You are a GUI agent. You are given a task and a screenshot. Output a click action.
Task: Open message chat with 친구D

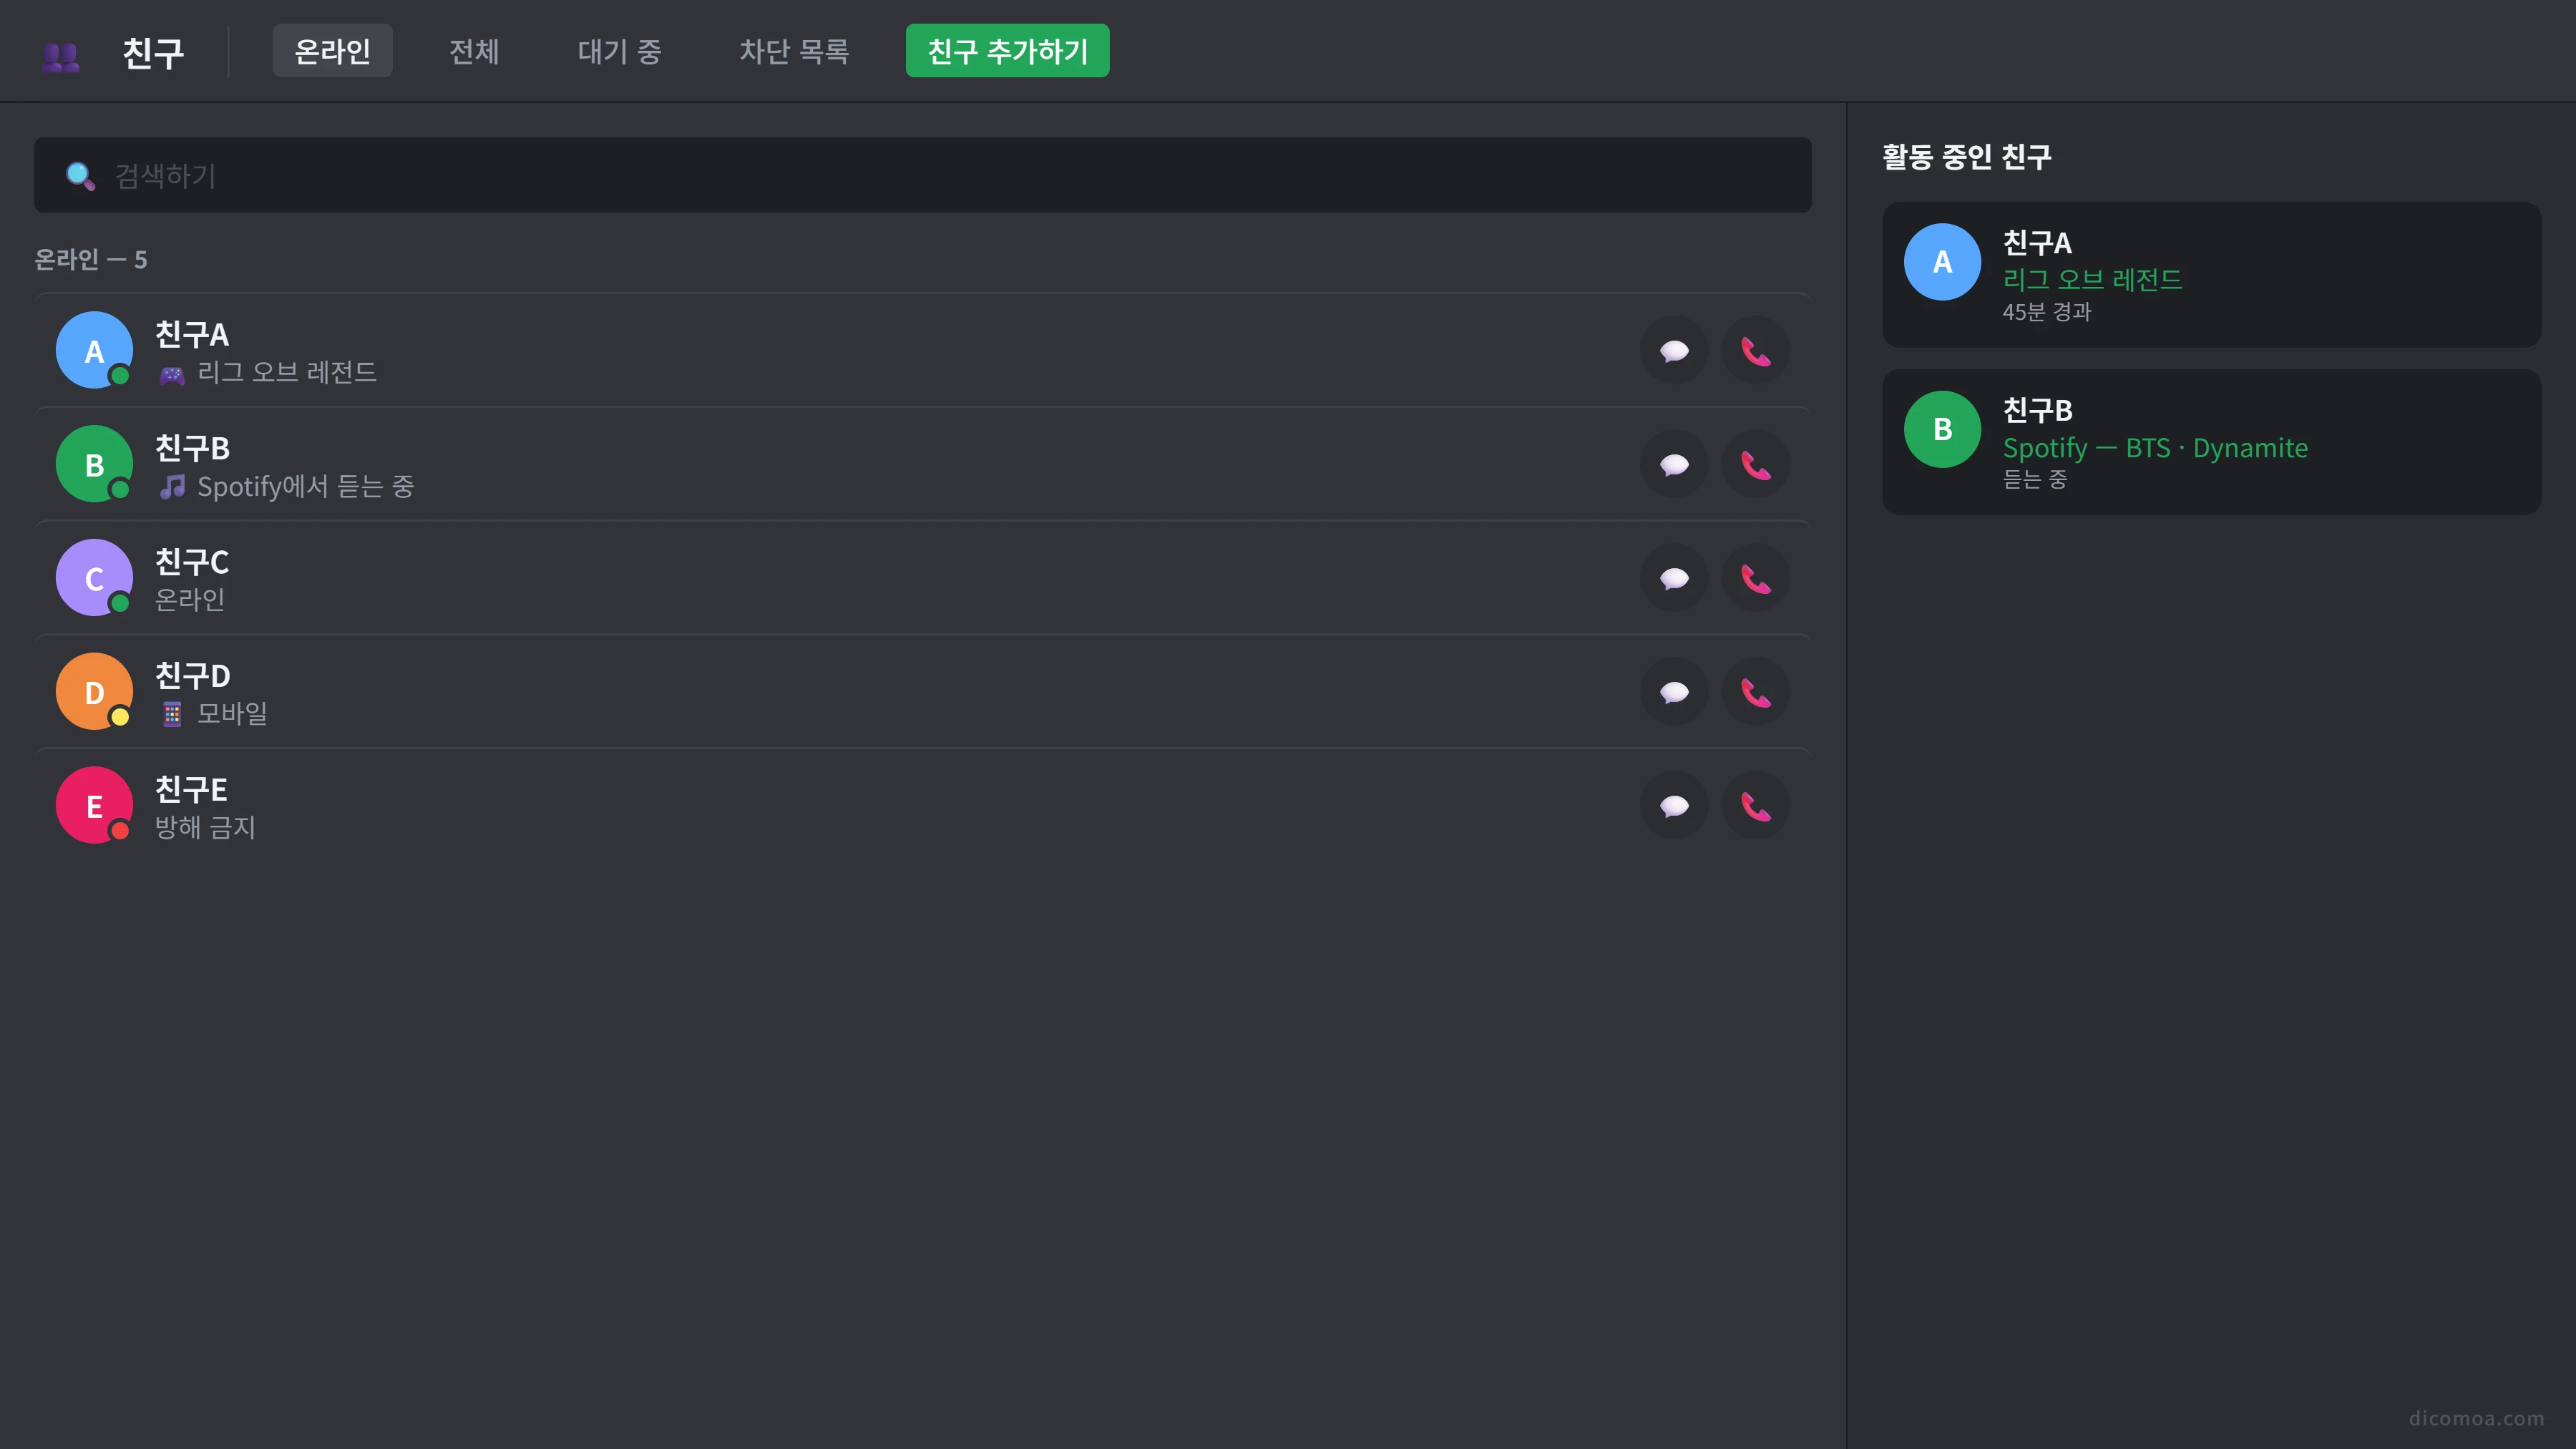tap(1674, 692)
